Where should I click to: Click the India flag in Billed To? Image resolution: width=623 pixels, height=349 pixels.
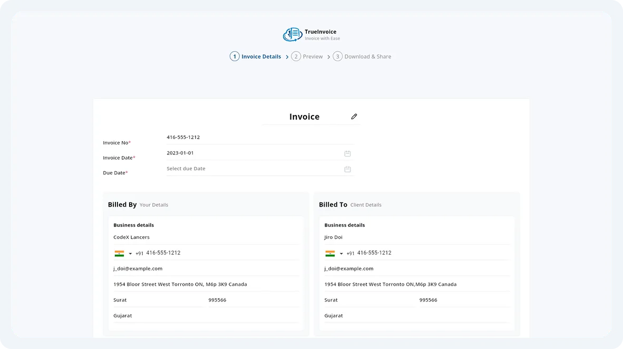point(330,253)
